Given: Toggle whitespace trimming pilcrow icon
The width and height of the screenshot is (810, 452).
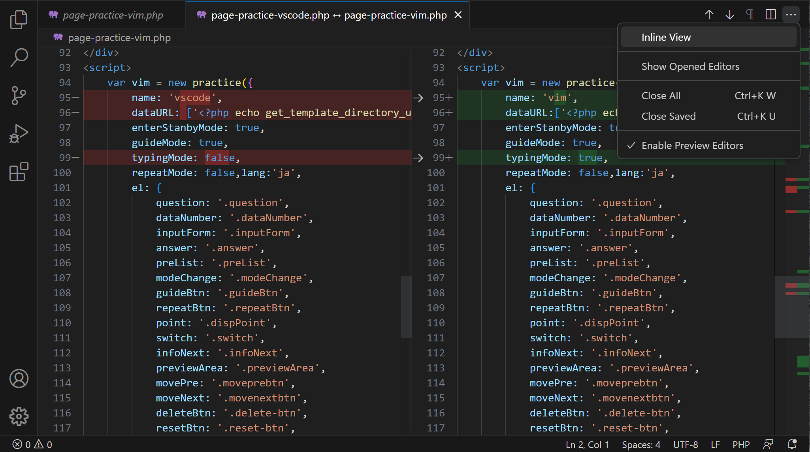Looking at the screenshot, I should pyautogui.click(x=750, y=15).
